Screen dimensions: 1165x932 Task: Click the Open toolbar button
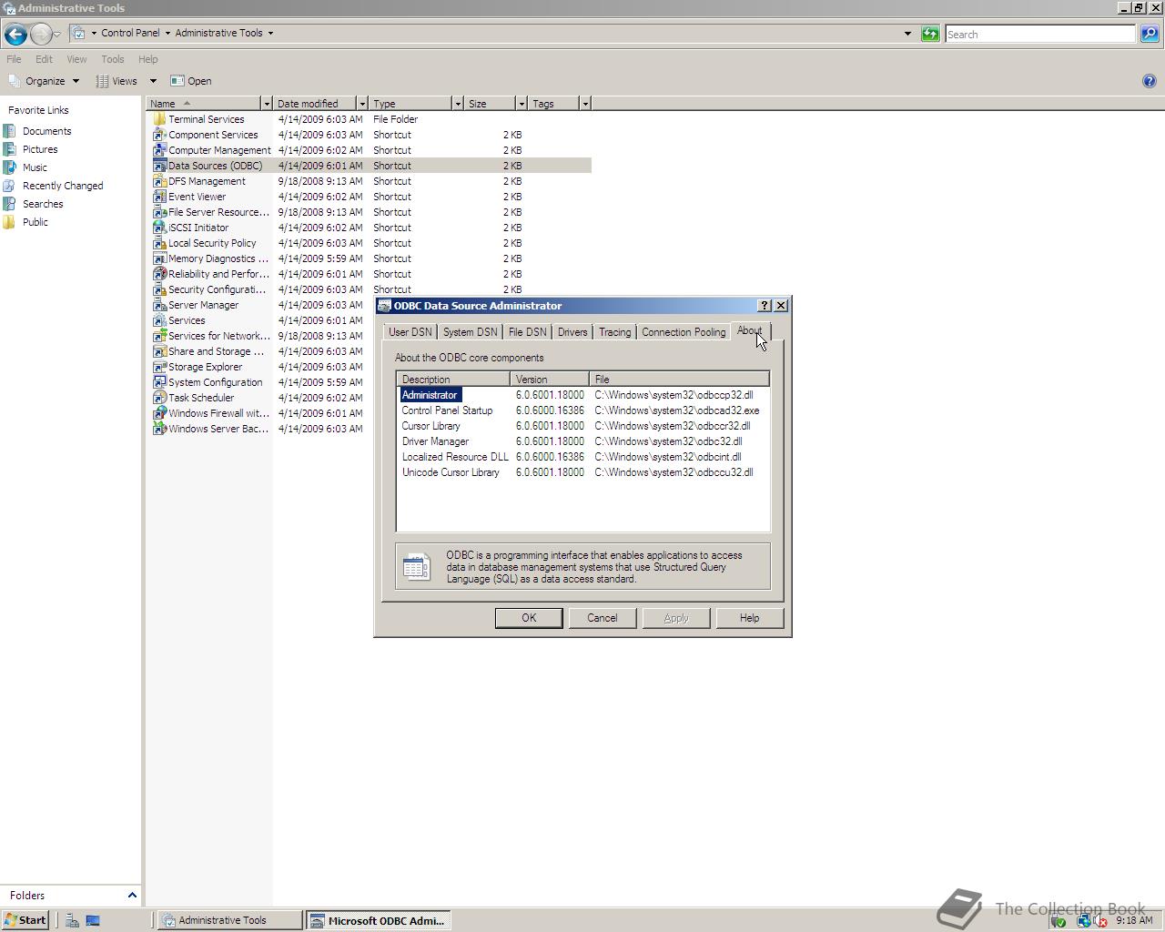[x=191, y=81]
